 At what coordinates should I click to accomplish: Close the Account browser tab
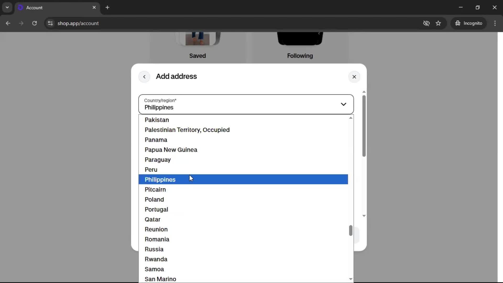94,8
